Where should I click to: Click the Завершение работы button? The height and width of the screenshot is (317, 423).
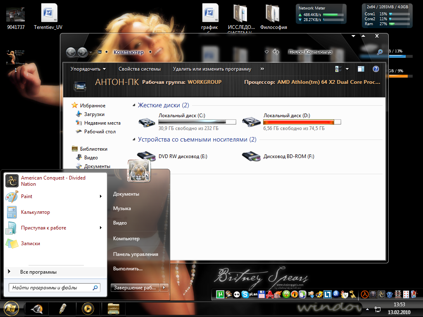[135, 288]
